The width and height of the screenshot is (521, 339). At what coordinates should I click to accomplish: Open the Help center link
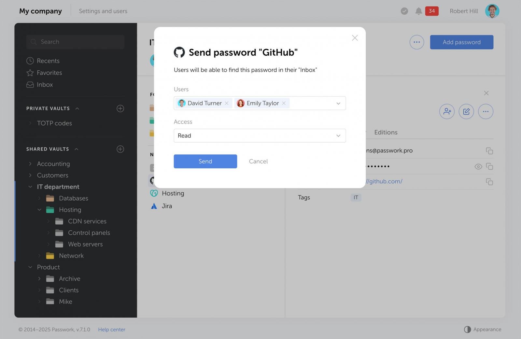111,329
